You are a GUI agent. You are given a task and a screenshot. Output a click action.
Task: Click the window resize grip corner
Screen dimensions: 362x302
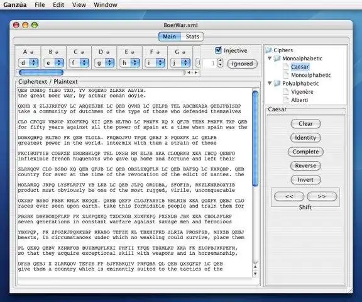tap(350, 290)
